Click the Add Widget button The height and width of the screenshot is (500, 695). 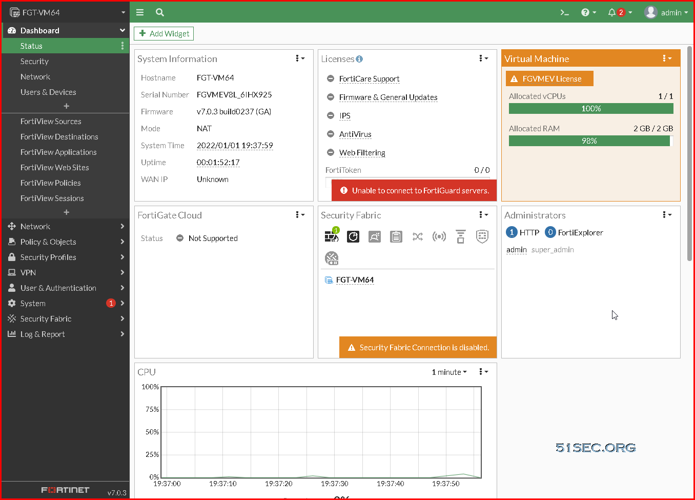pos(164,33)
